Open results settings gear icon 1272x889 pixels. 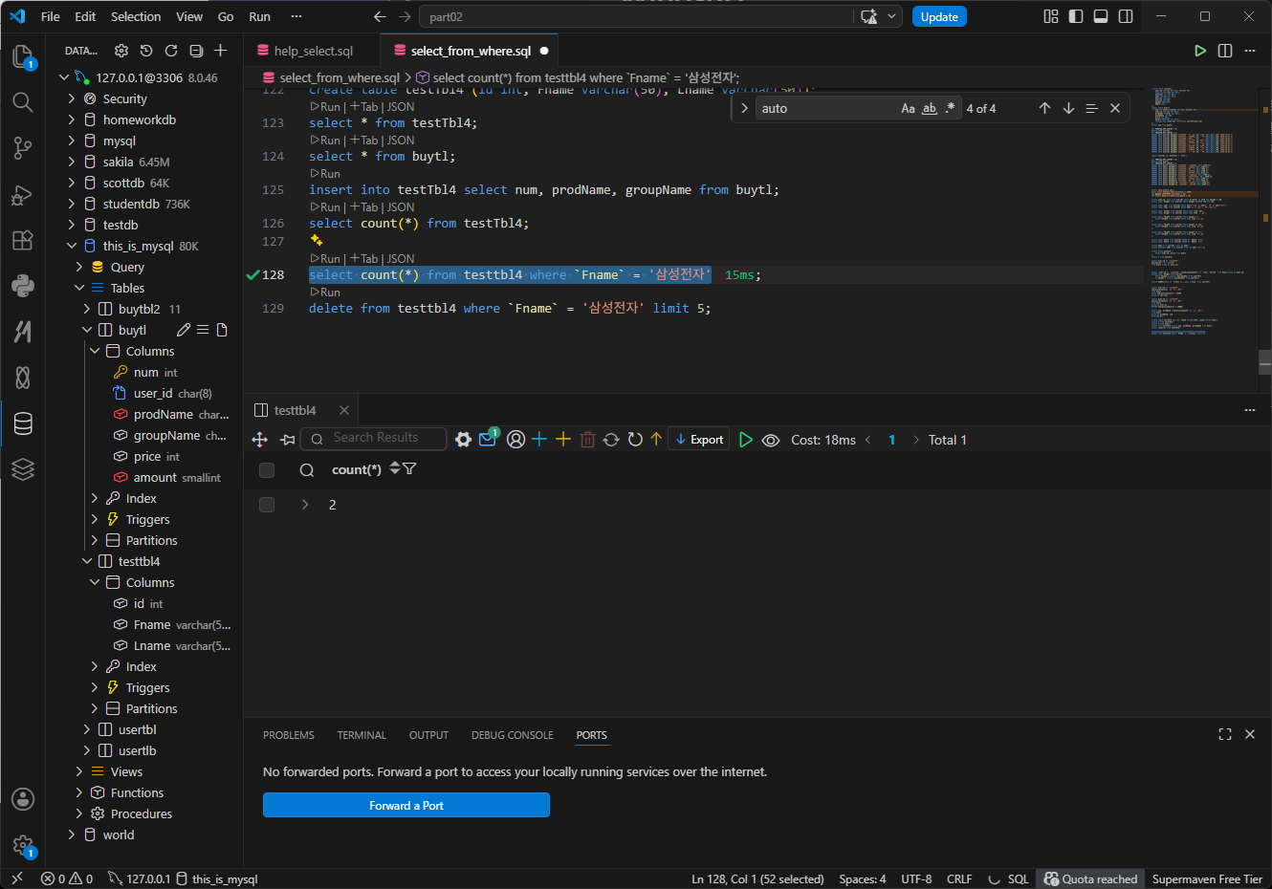[463, 440]
